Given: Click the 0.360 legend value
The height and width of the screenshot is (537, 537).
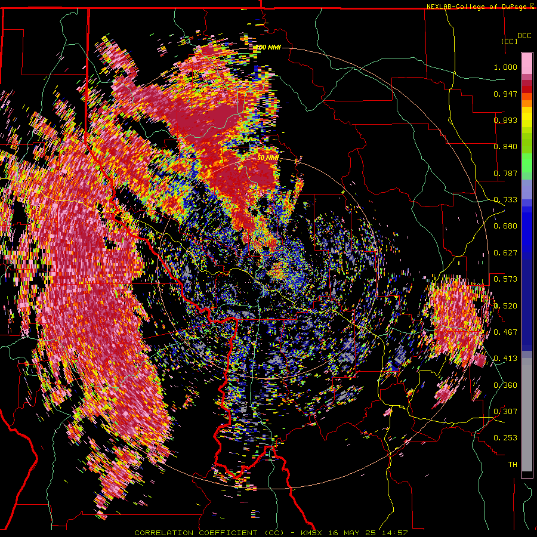Looking at the screenshot, I should (505, 385).
